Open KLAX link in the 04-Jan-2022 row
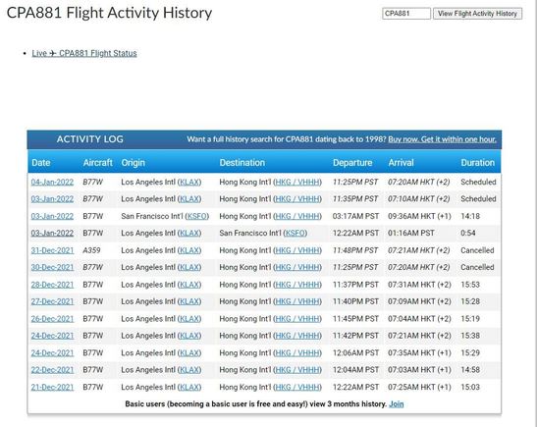The width and height of the screenshot is (537, 427). click(189, 183)
